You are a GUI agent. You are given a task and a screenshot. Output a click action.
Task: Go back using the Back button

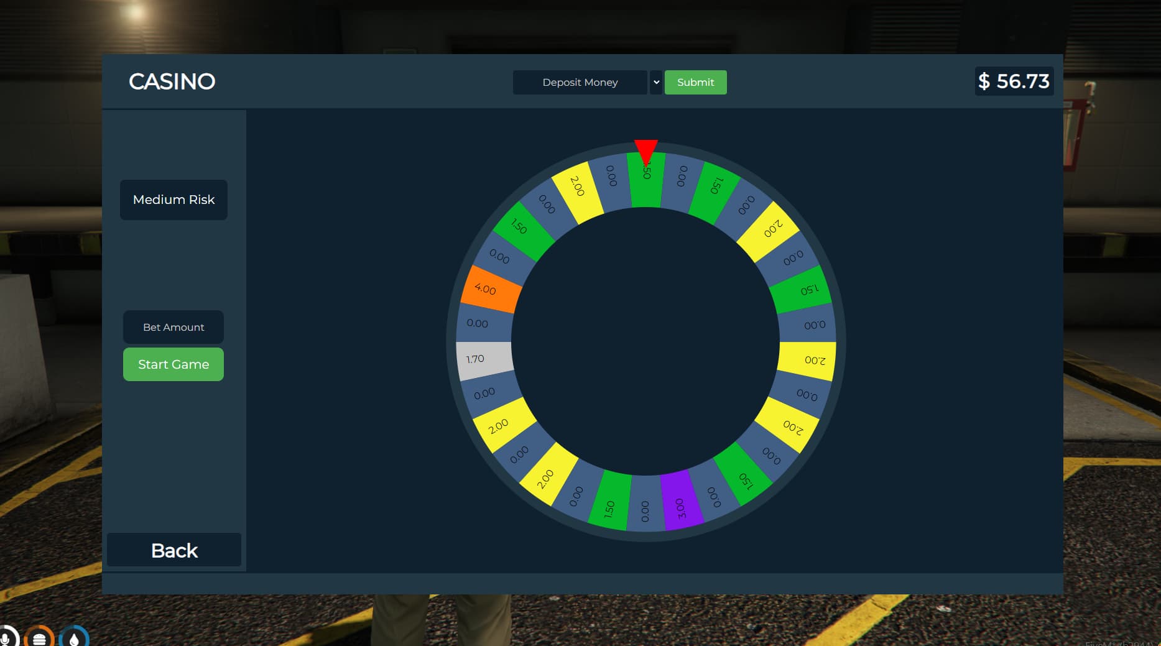pos(174,550)
